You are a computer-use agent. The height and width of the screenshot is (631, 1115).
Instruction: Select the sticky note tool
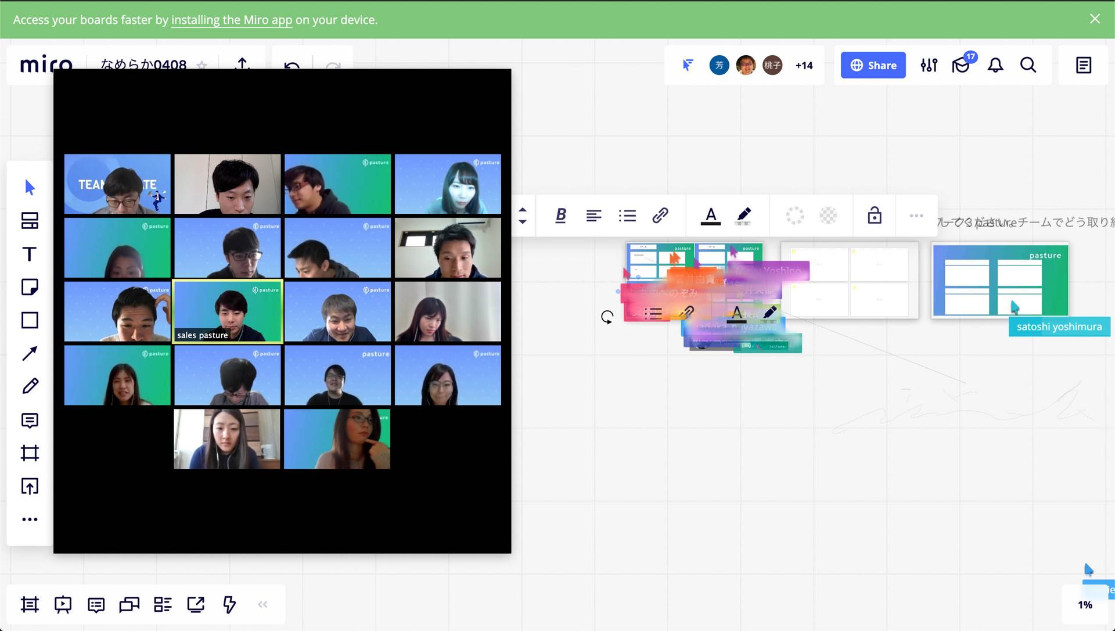coord(30,287)
